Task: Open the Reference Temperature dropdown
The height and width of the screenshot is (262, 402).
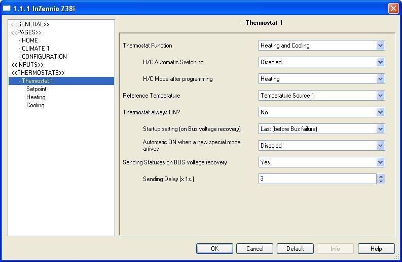Action: 321,96
